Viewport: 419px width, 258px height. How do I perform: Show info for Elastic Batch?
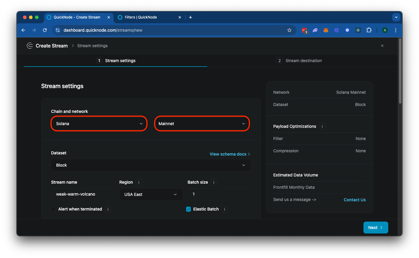pos(225,209)
